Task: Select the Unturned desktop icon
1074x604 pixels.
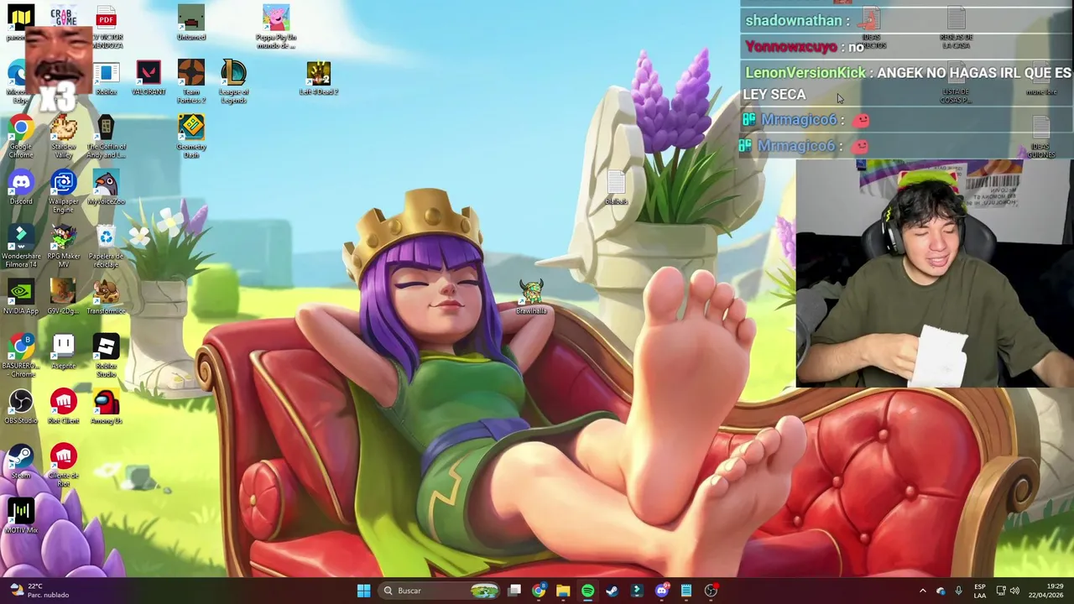Action: (191, 23)
